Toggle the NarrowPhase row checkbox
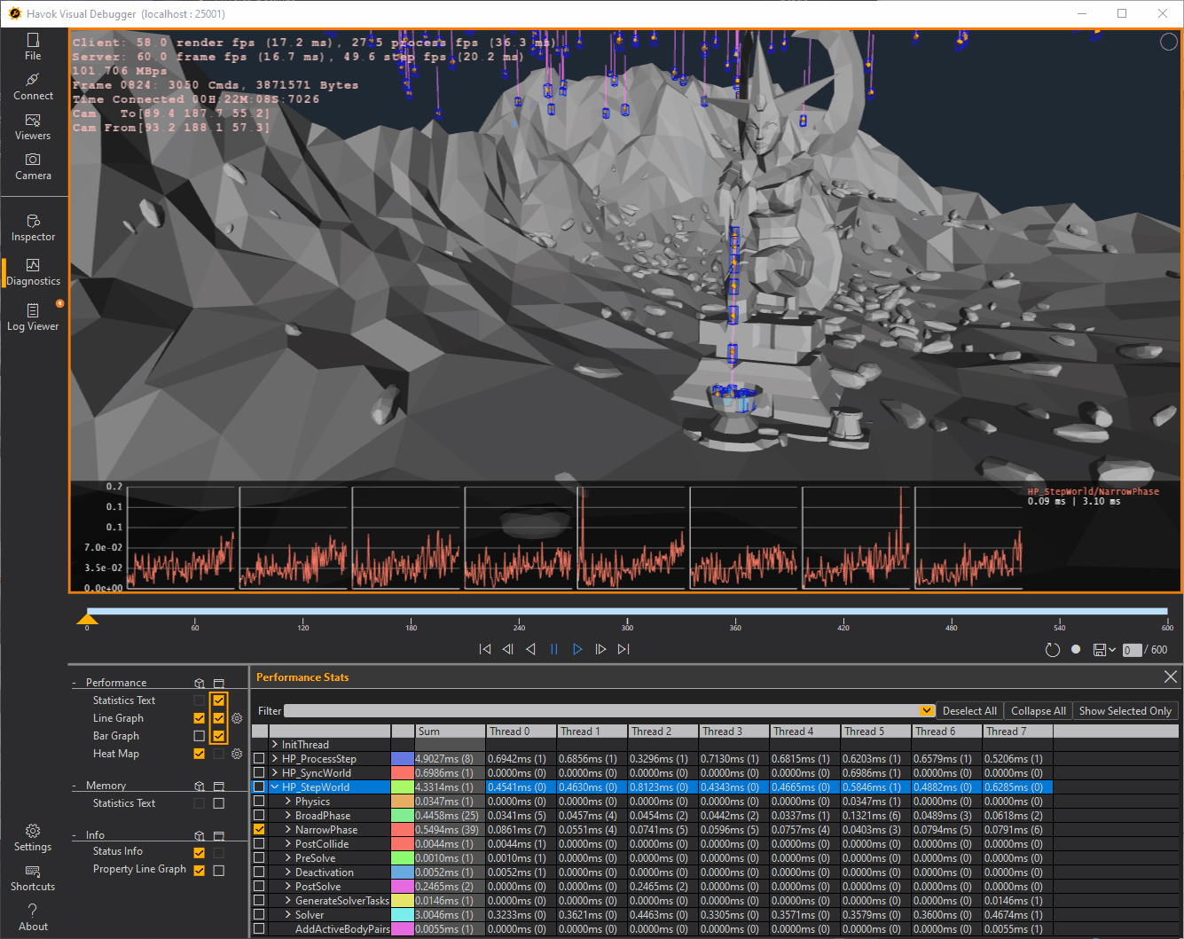 (259, 830)
